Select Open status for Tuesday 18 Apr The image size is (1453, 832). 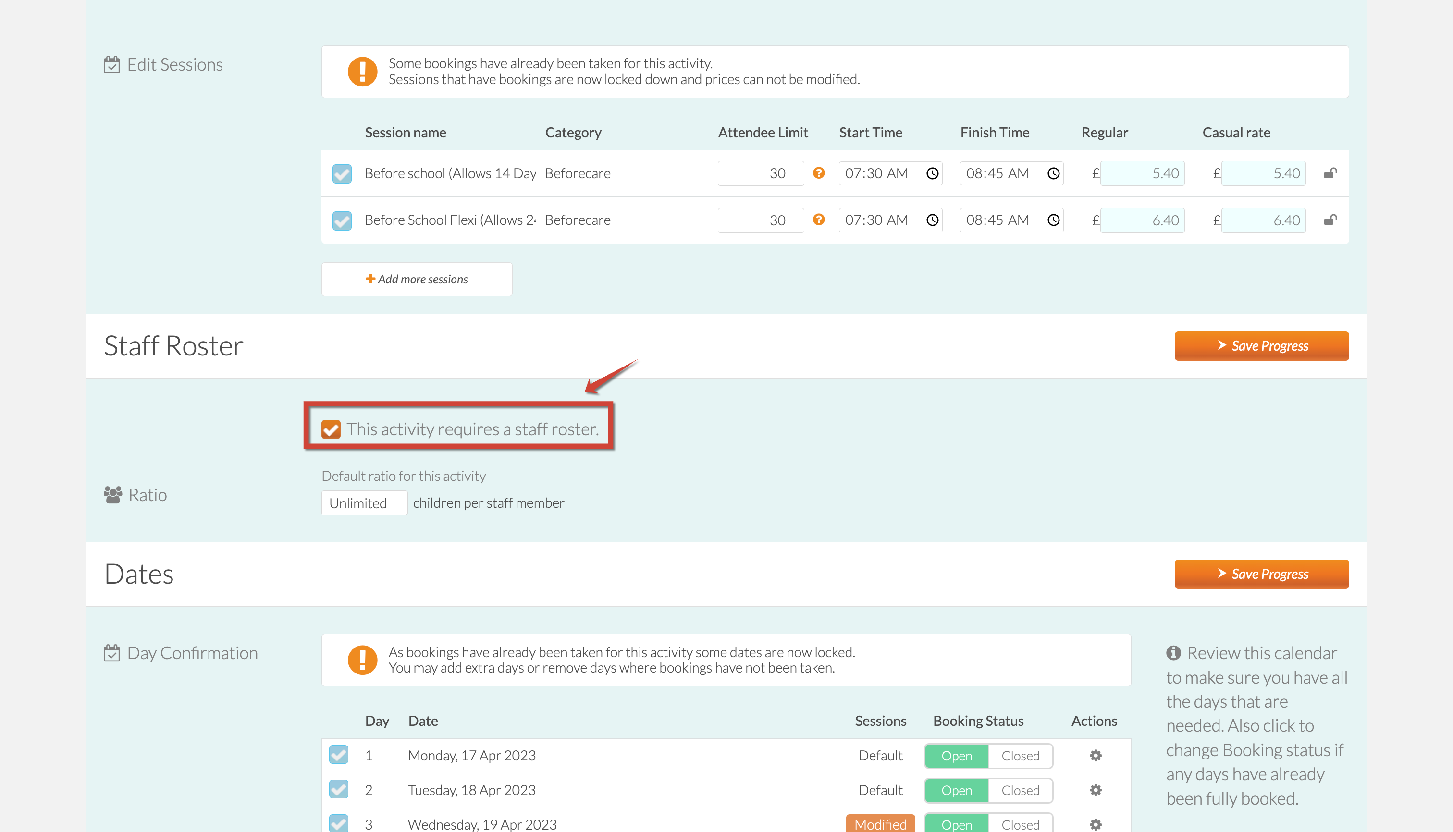[956, 790]
